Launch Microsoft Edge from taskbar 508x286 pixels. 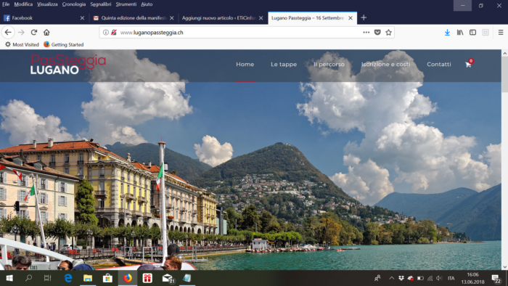[68, 278]
